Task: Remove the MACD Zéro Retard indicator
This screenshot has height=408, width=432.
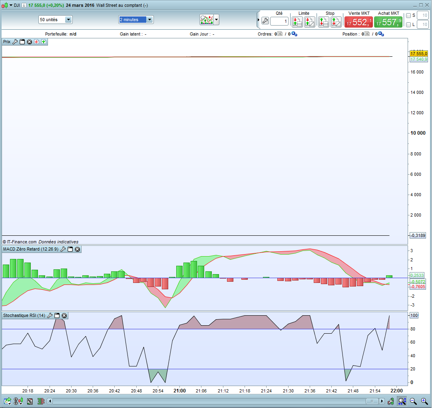Action: tap(78, 249)
